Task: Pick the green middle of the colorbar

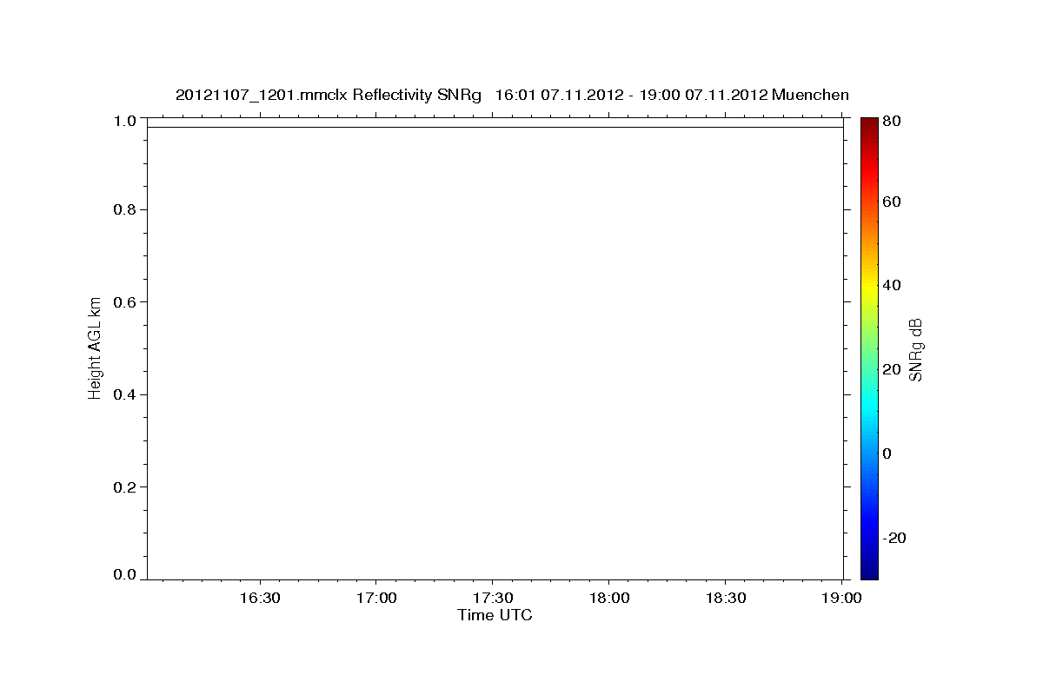Action: (x=869, y=347)
